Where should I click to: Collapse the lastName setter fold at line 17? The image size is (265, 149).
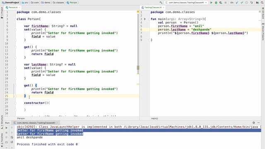[x=15, y=68]
